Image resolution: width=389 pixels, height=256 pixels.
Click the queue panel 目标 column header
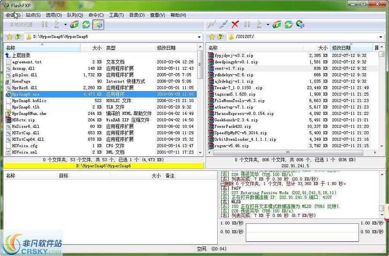pyautogui.click(x=83, y=176)
